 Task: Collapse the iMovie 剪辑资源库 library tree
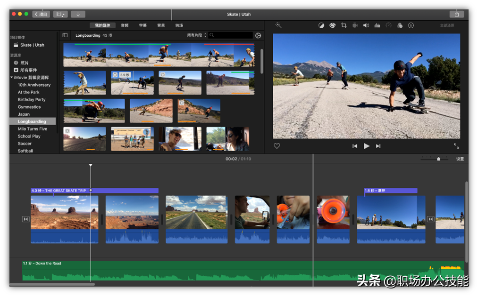pos(12,77)
